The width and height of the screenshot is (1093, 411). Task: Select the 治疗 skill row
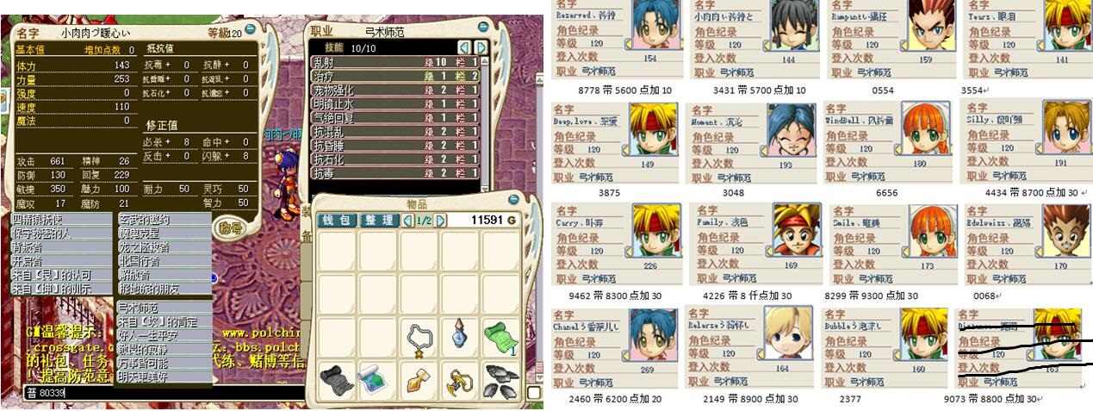(x=394, y=76)
